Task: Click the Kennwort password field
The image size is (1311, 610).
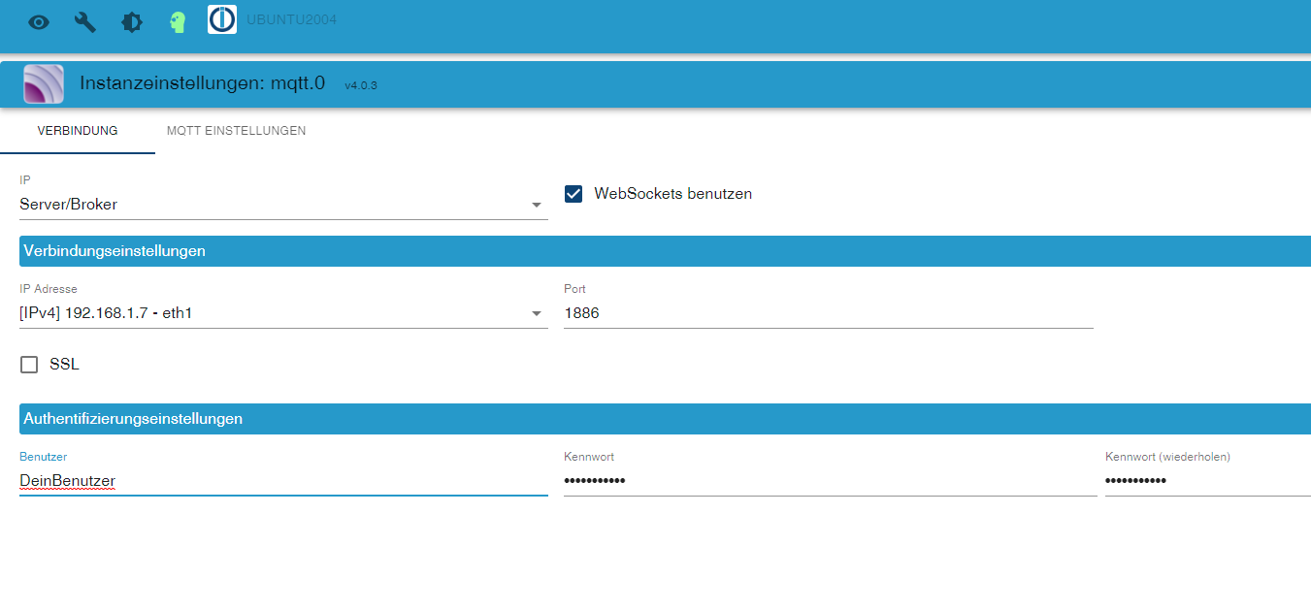Action: tap(829, 481)
